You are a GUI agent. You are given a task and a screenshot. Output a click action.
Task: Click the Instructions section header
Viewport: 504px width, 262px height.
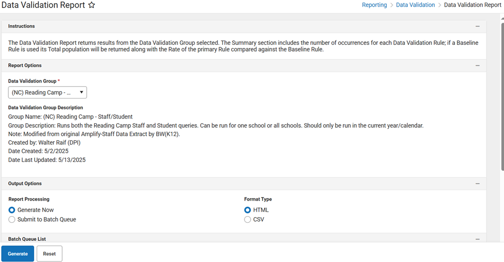22,26
